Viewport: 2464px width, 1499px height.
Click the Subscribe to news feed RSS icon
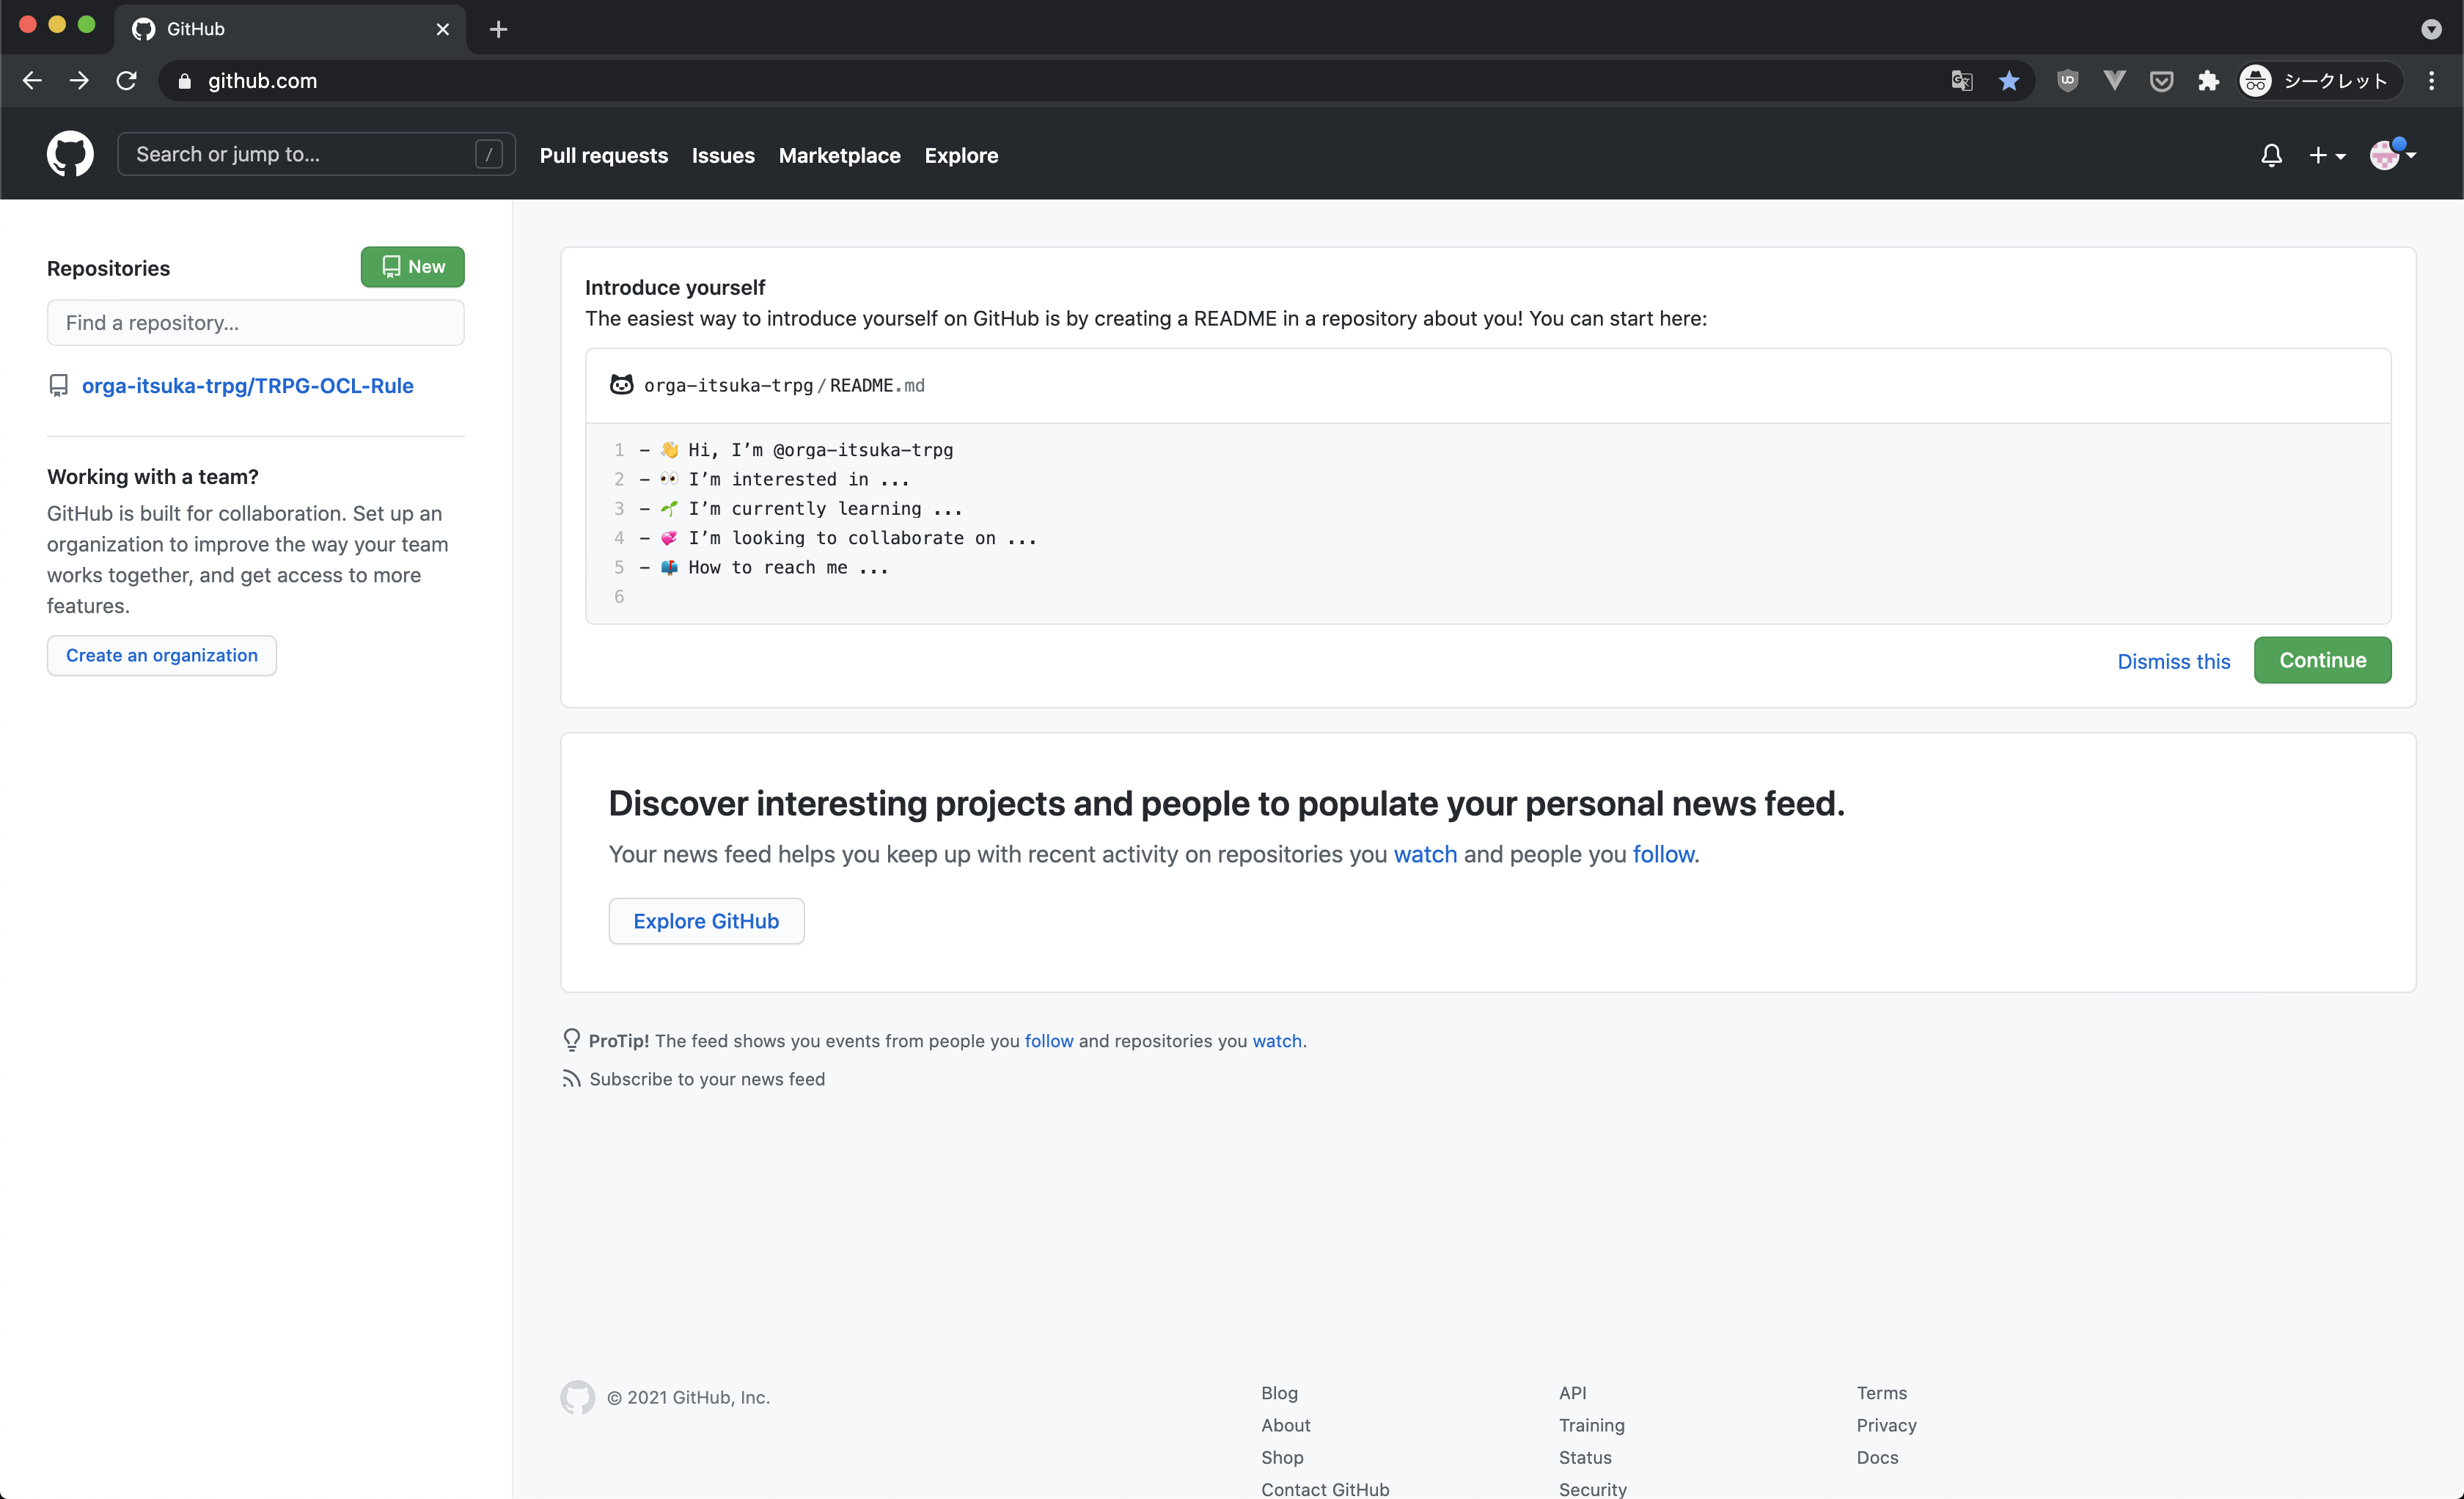click(571, 1078)
